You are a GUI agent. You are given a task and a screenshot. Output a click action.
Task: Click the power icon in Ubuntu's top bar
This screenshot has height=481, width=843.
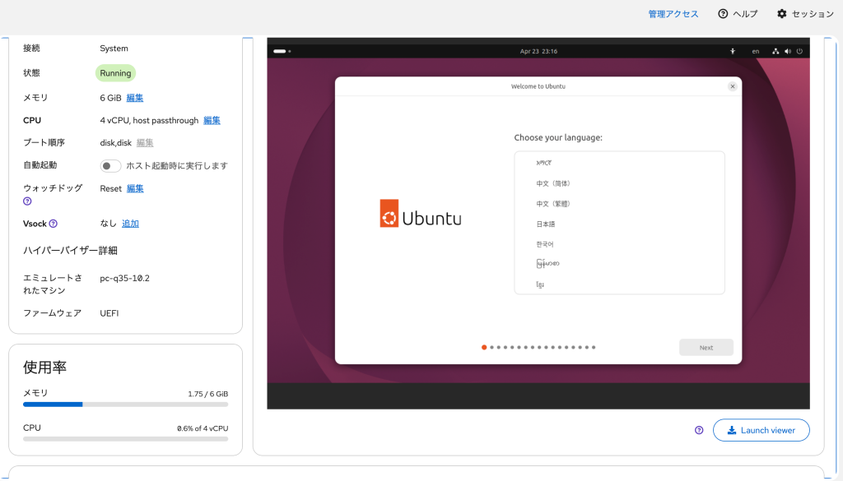(799, 51)
